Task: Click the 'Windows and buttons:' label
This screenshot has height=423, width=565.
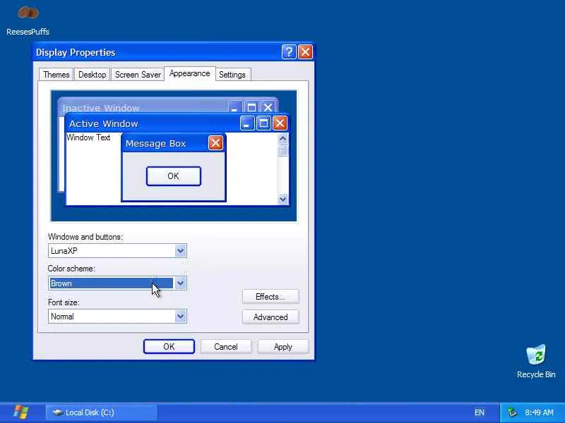Action: tap(85, 237)
